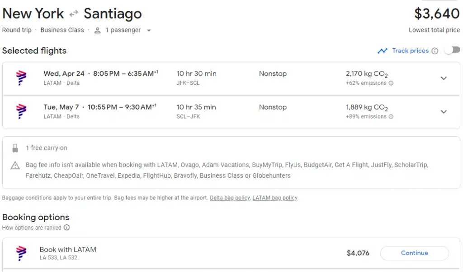The height and width of the screenshot is (272, 463).
Task: Click the Track prices info icon
Action: pos(435,51)
